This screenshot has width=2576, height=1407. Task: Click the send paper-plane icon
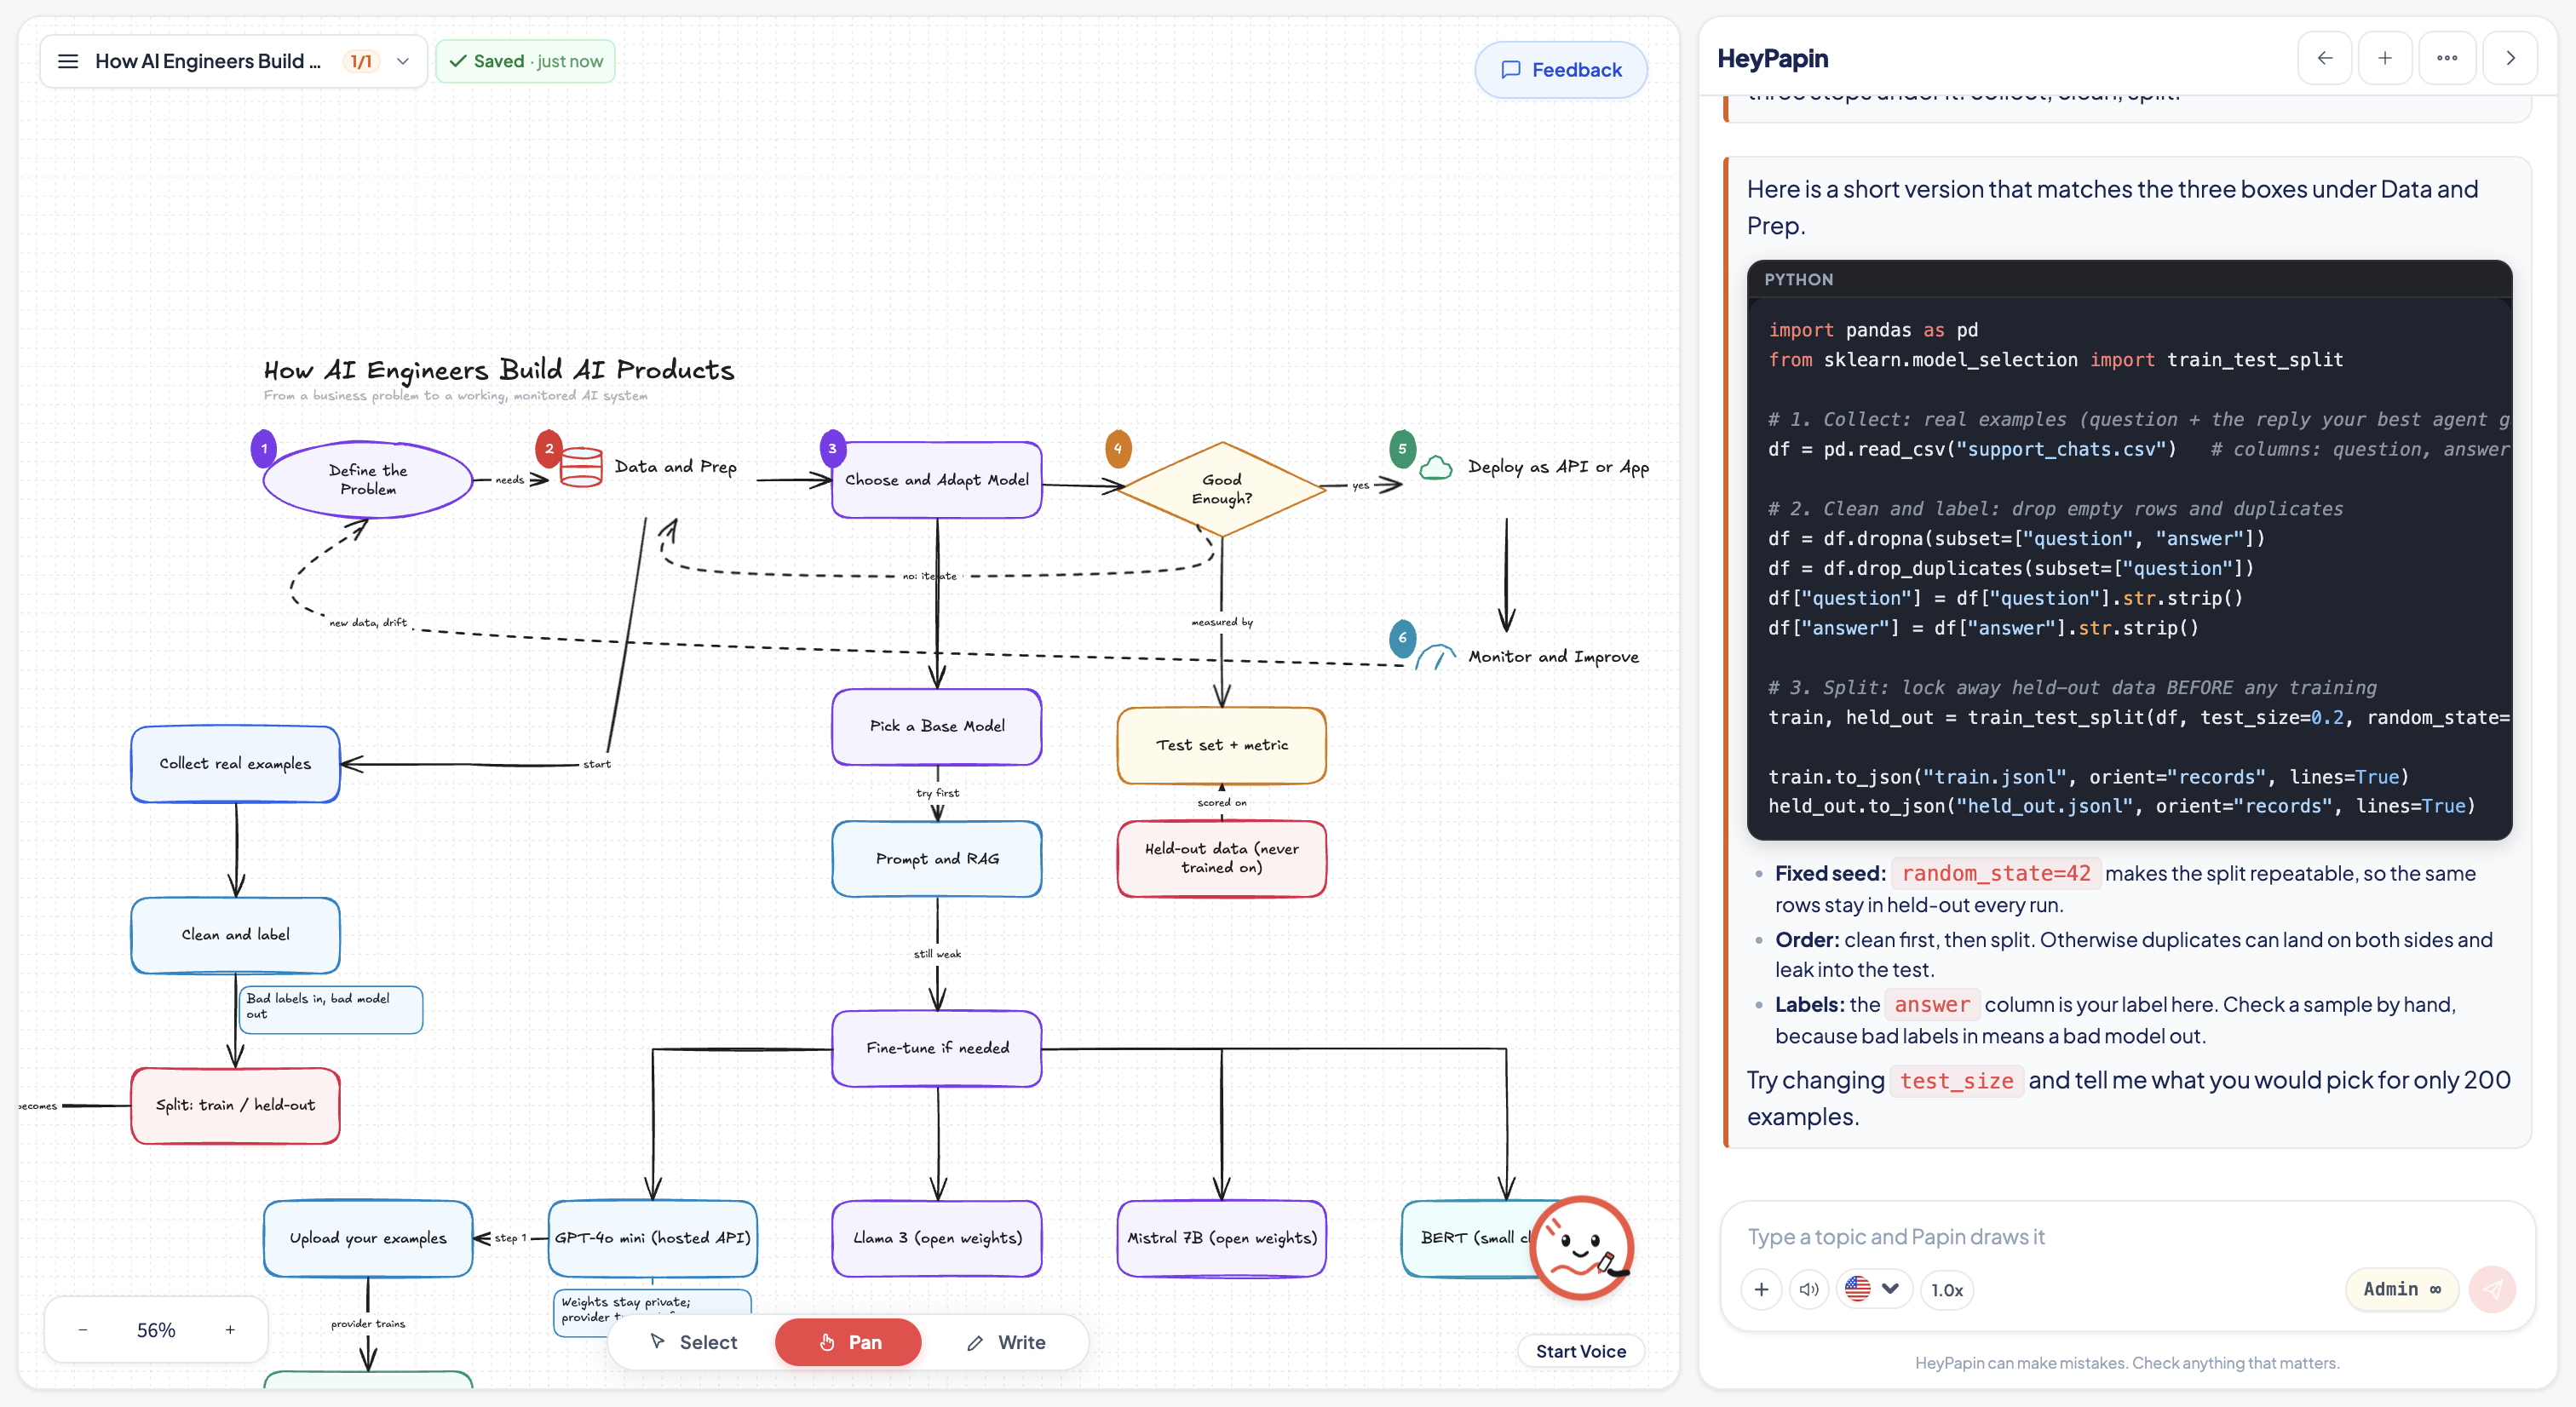(2492, 1289)
